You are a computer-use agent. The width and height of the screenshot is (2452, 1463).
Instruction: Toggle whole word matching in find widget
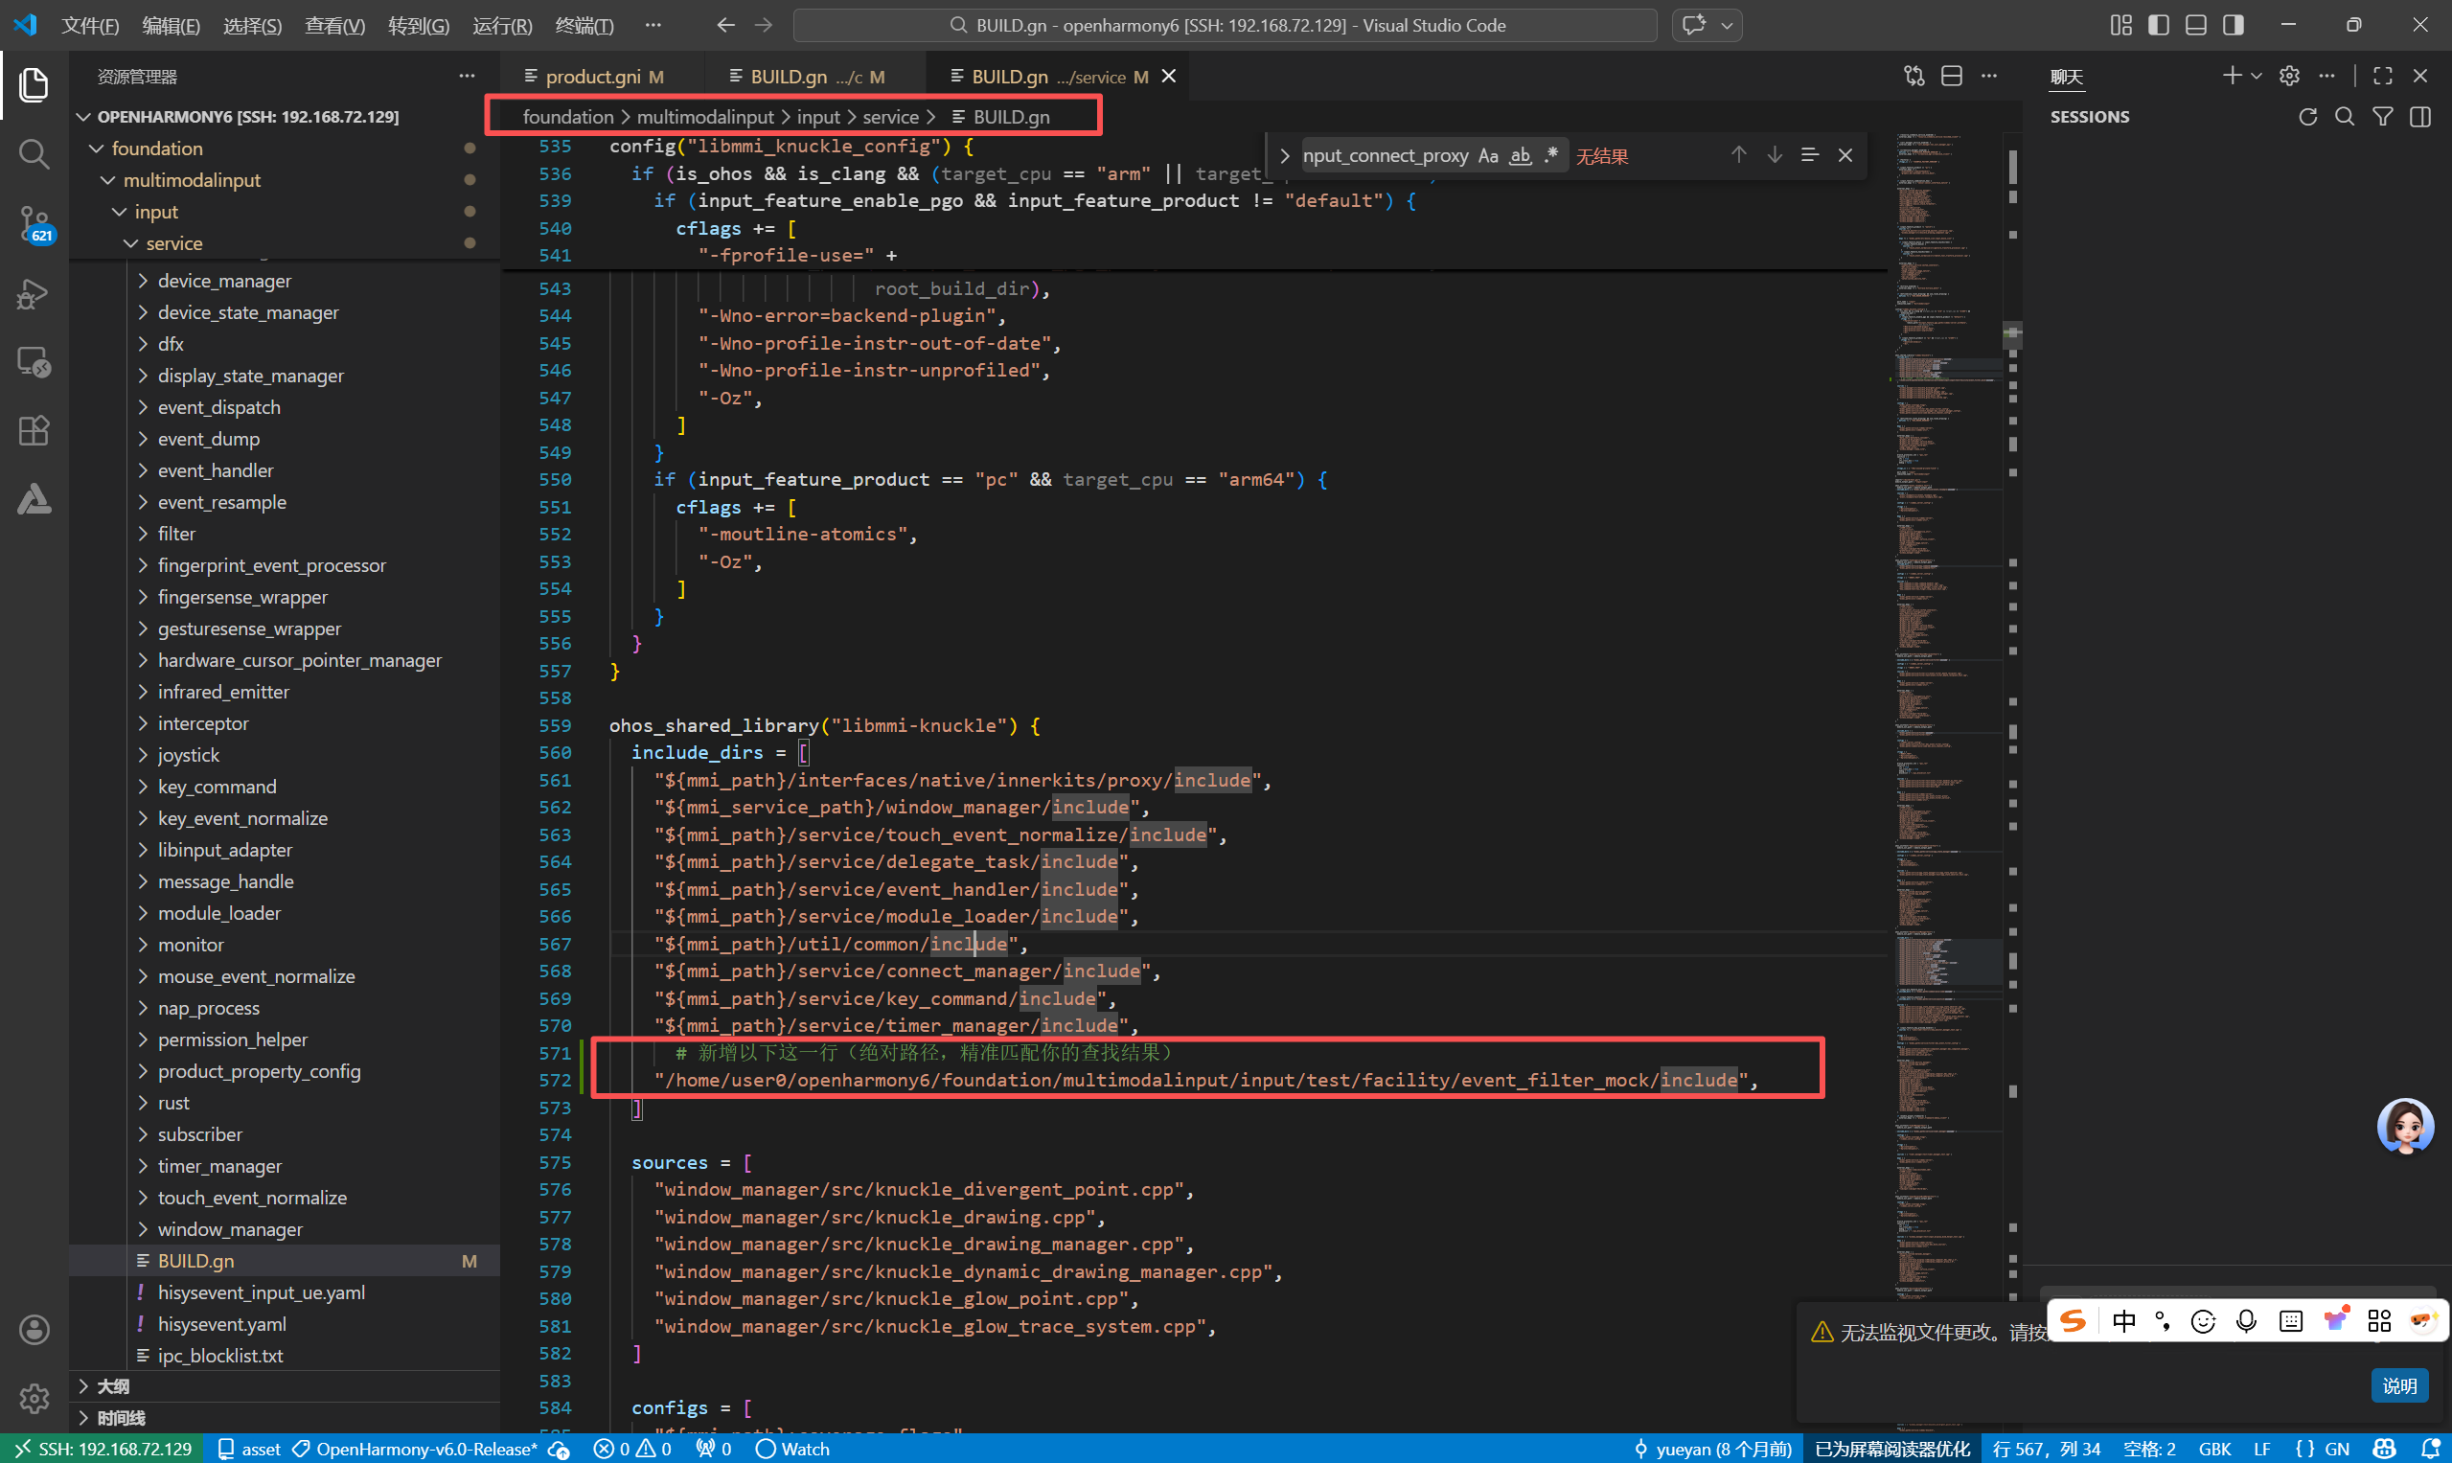pos(1521,156)
